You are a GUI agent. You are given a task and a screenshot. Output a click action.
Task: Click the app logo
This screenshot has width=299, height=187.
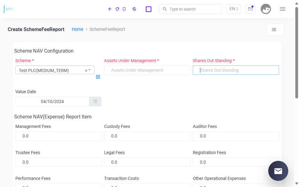click(x=9, y=9)
